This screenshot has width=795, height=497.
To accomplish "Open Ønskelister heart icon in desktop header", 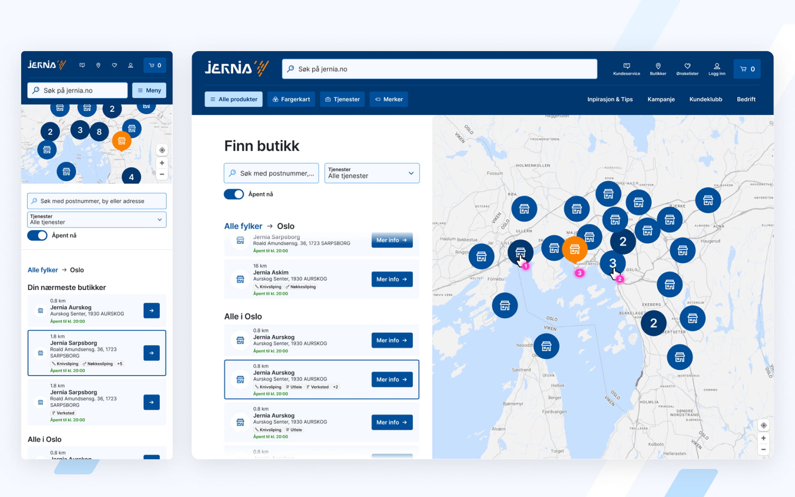I will pos(687,66).
